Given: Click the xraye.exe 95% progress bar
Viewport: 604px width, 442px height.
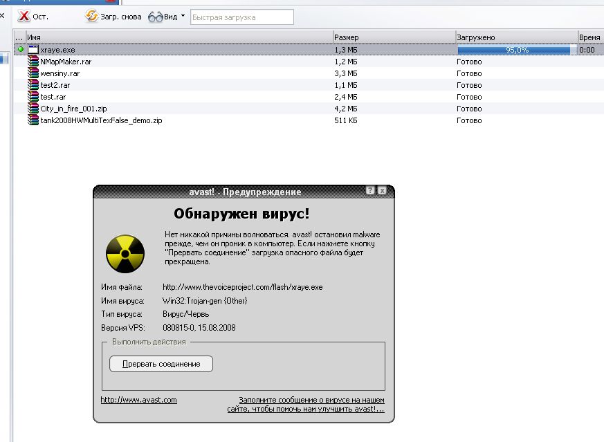Looking at the screenshot, I should pyautogui.click(x=513, y=50).
